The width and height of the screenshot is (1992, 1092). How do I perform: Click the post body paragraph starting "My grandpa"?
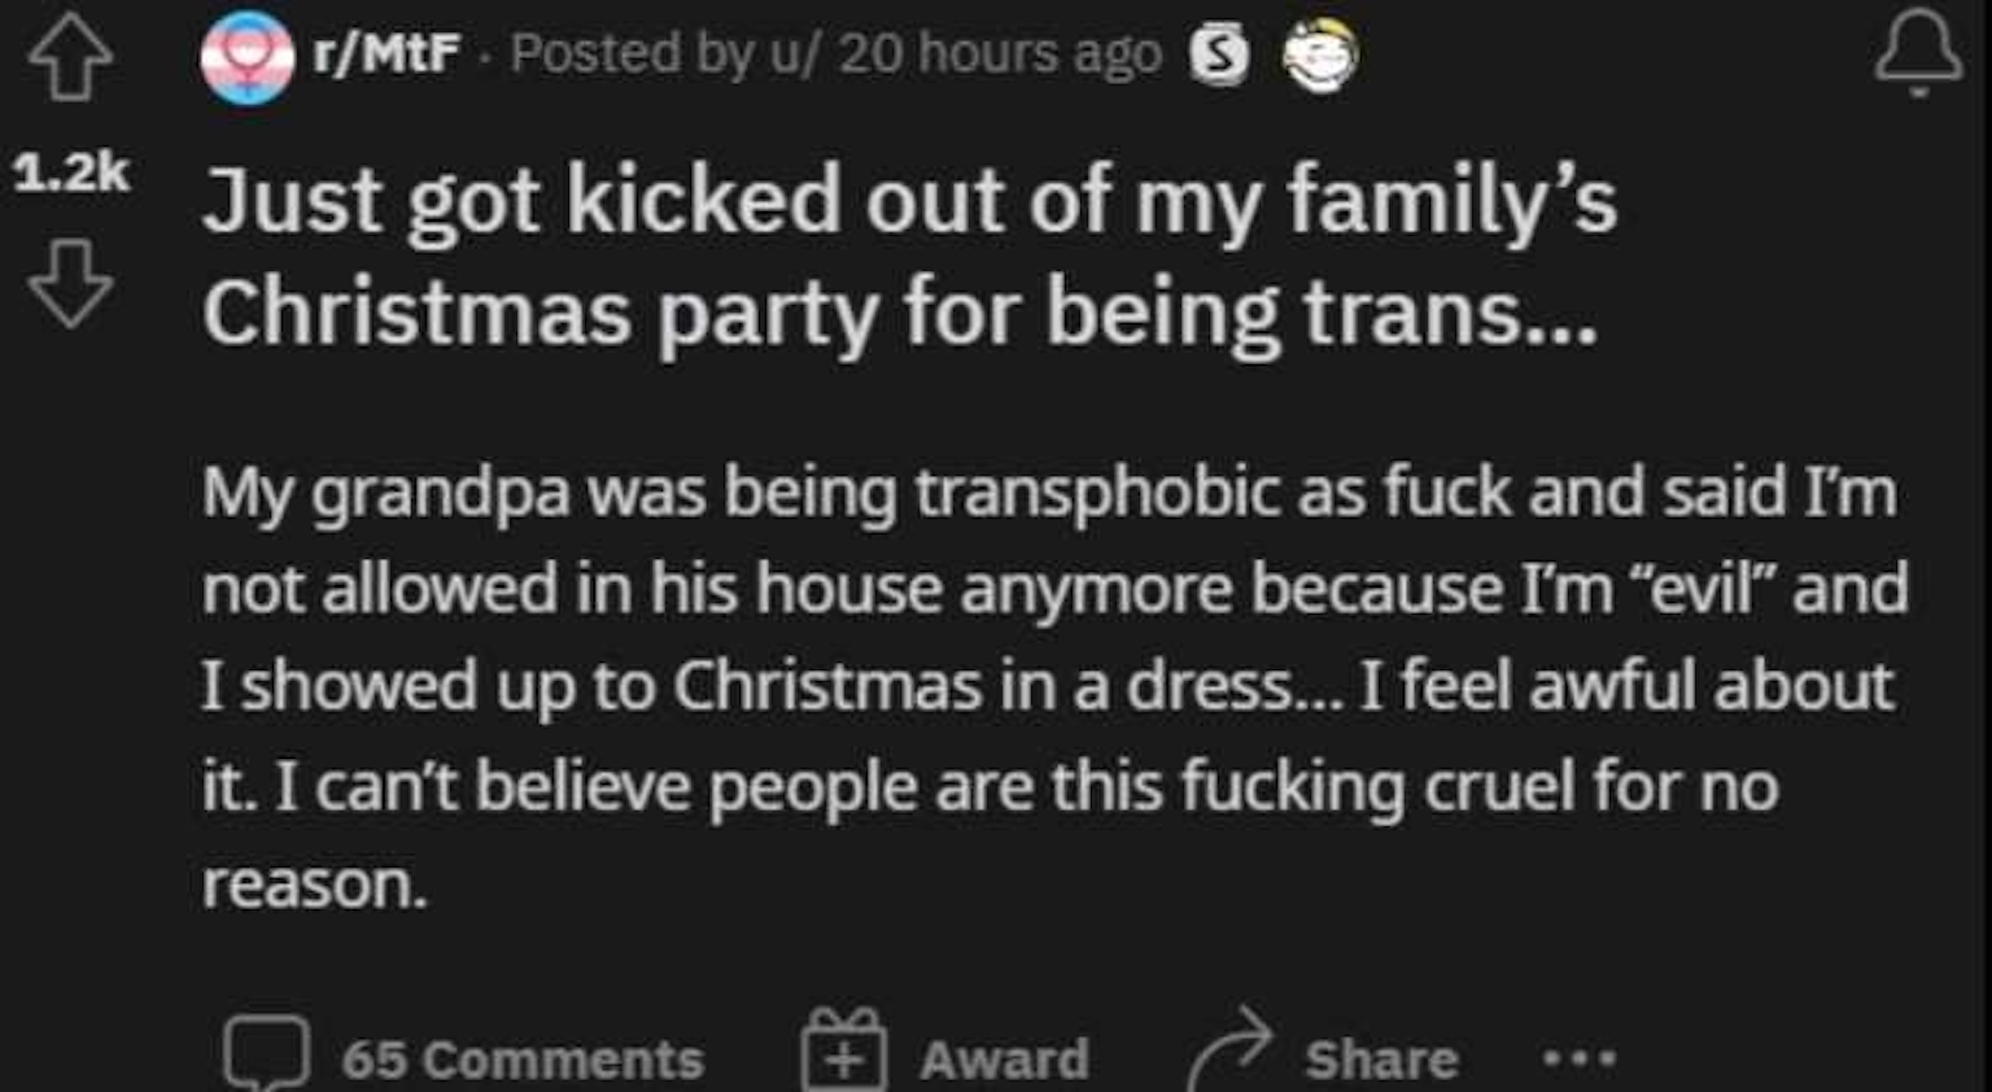coord(1050,688)
